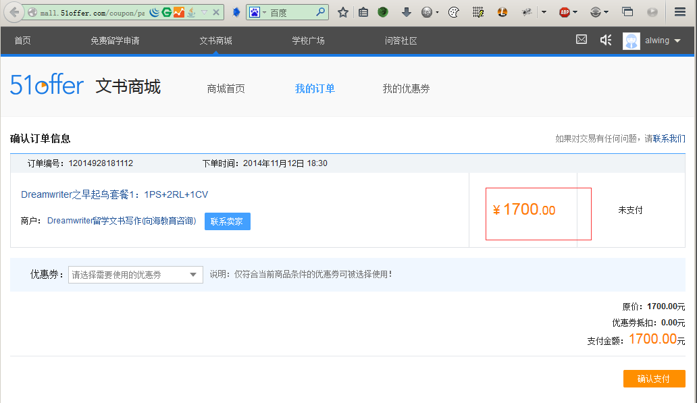Open 问答社区 navigation item
This screenshot has width=697, height=403.
401,41
